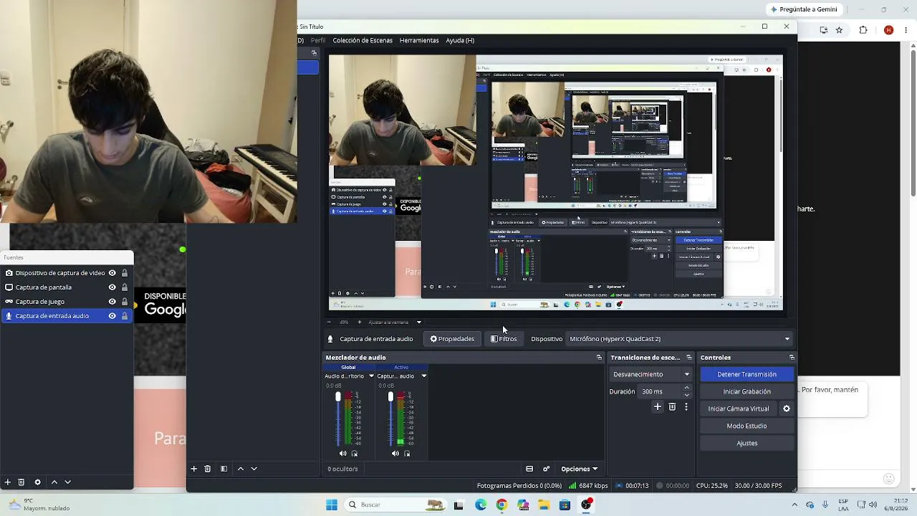Image resolution: width=917 pixels, height=516 pixels.
Task: Mute the Audio del escritorio channel
Action: pos(342,454)
